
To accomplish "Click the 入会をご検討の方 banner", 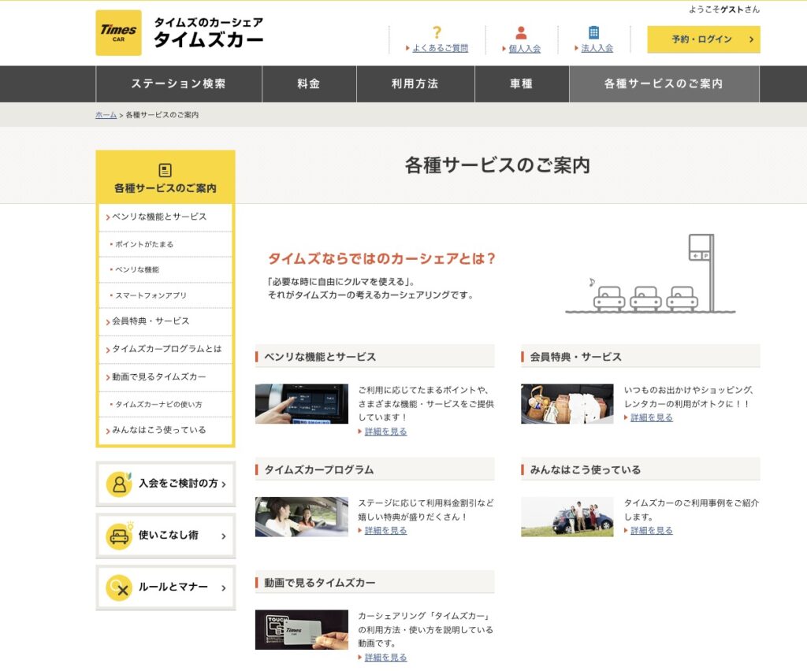I will pos(165,484).
